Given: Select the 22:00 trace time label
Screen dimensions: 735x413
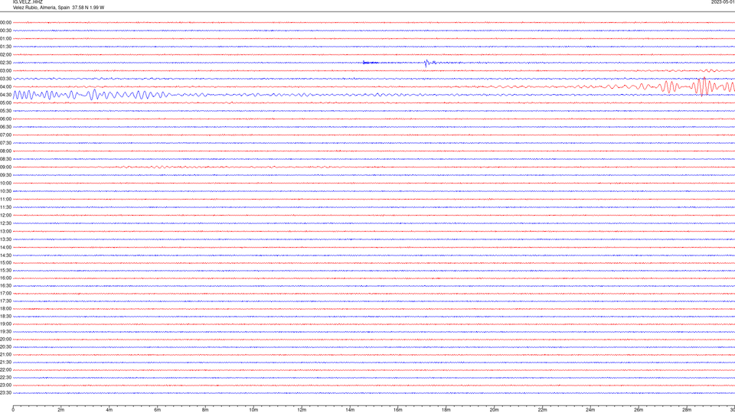Looking at the screenshot, I should tap(5, 370).
